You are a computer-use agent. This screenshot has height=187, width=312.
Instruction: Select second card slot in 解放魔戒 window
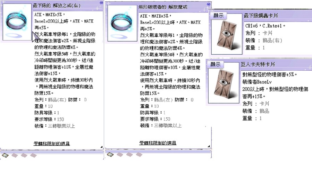(120, 154)
